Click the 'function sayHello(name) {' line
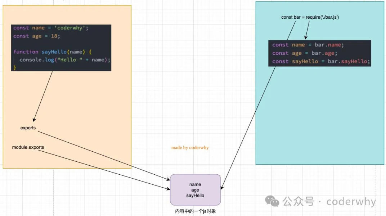 coord(53,52)
